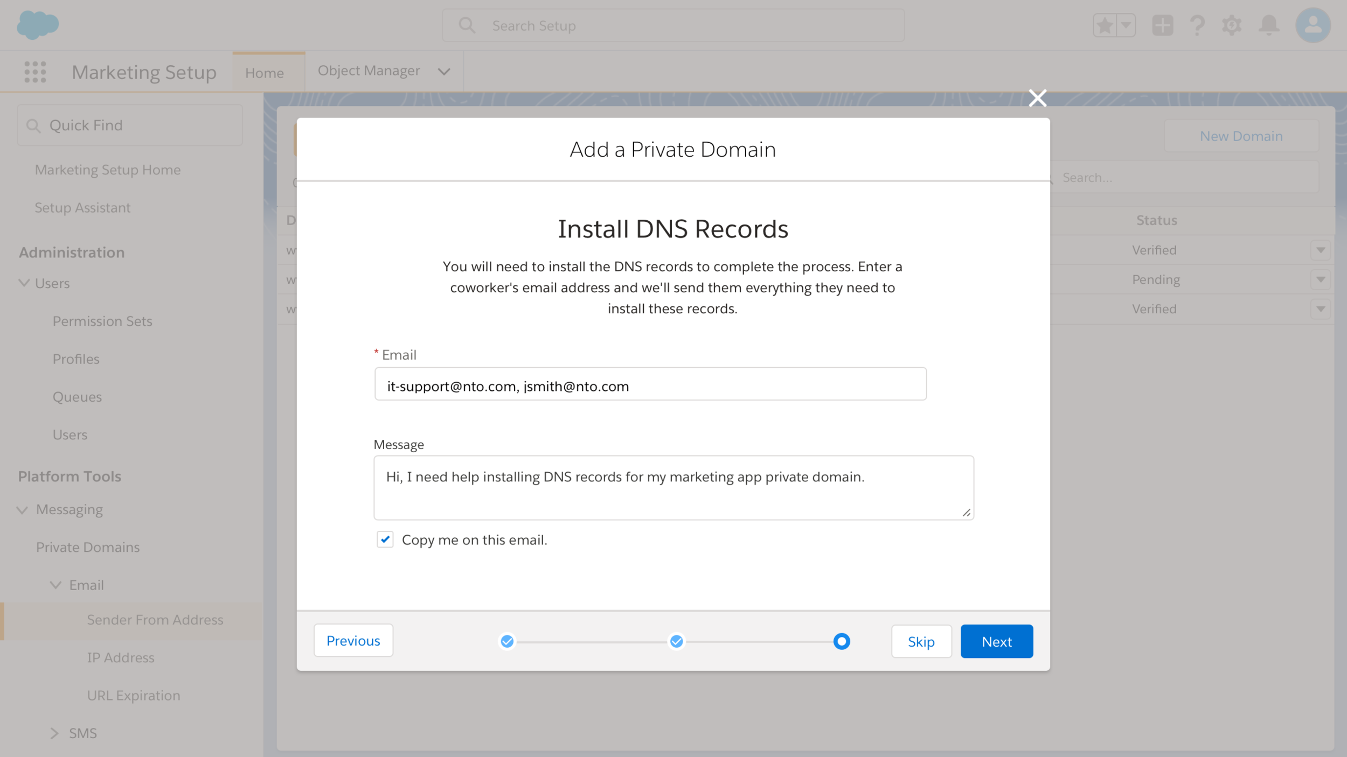Click the Salesforce cloud logo
This screenshot has height=757, width=1347.
(x=38, y=25)
